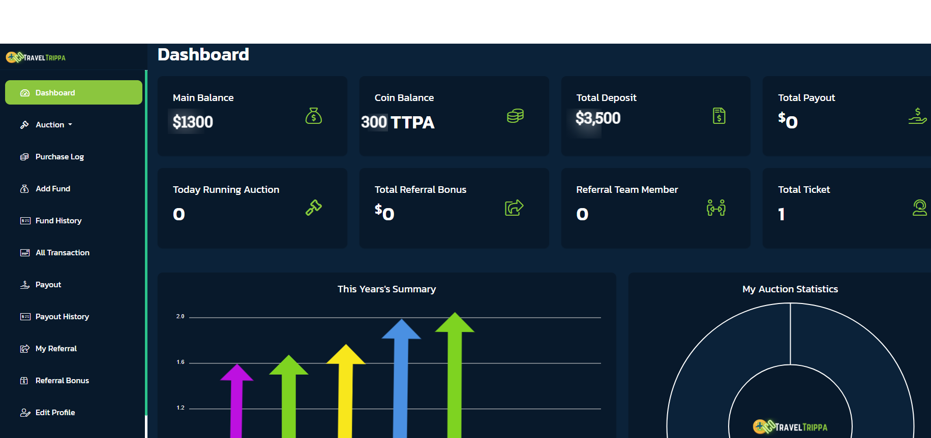Click the money bag icon in Main Balance

pyautogui.click(x=313, y=116)
